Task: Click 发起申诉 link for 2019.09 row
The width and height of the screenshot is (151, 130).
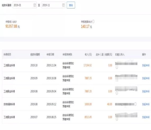Action: pyautogui.click(x=146, y=78)
